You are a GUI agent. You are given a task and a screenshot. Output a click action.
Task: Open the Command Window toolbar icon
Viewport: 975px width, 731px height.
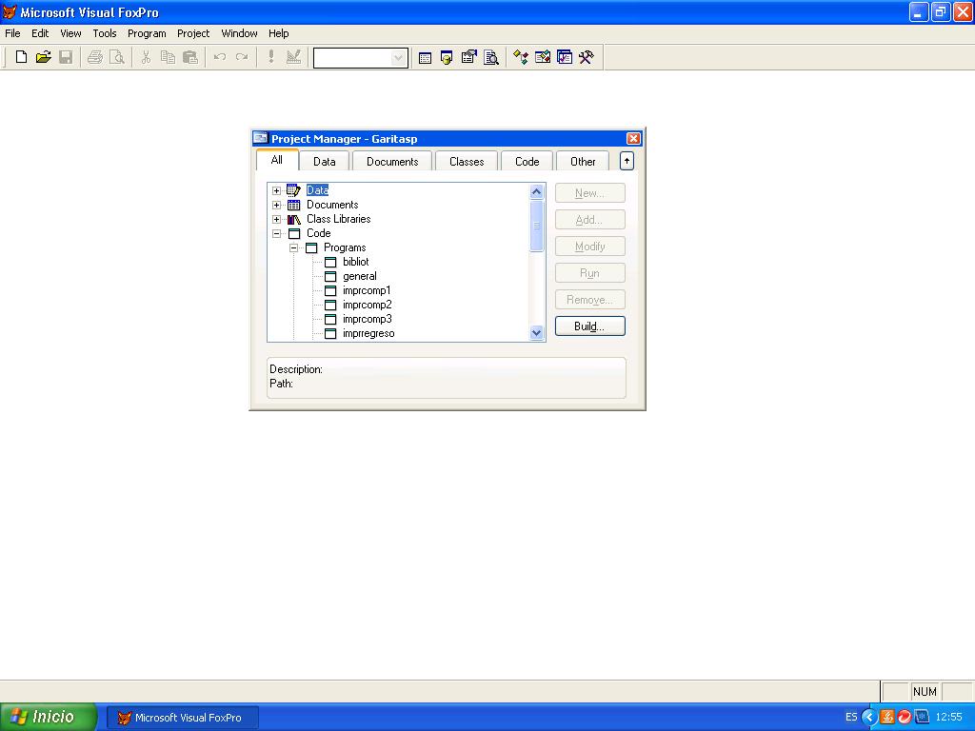[x=425, y=58]
